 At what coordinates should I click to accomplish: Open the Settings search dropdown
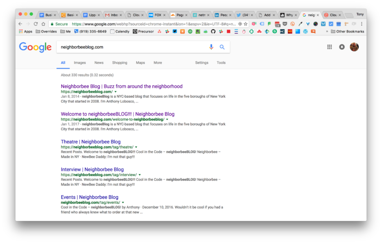[202, 63]
